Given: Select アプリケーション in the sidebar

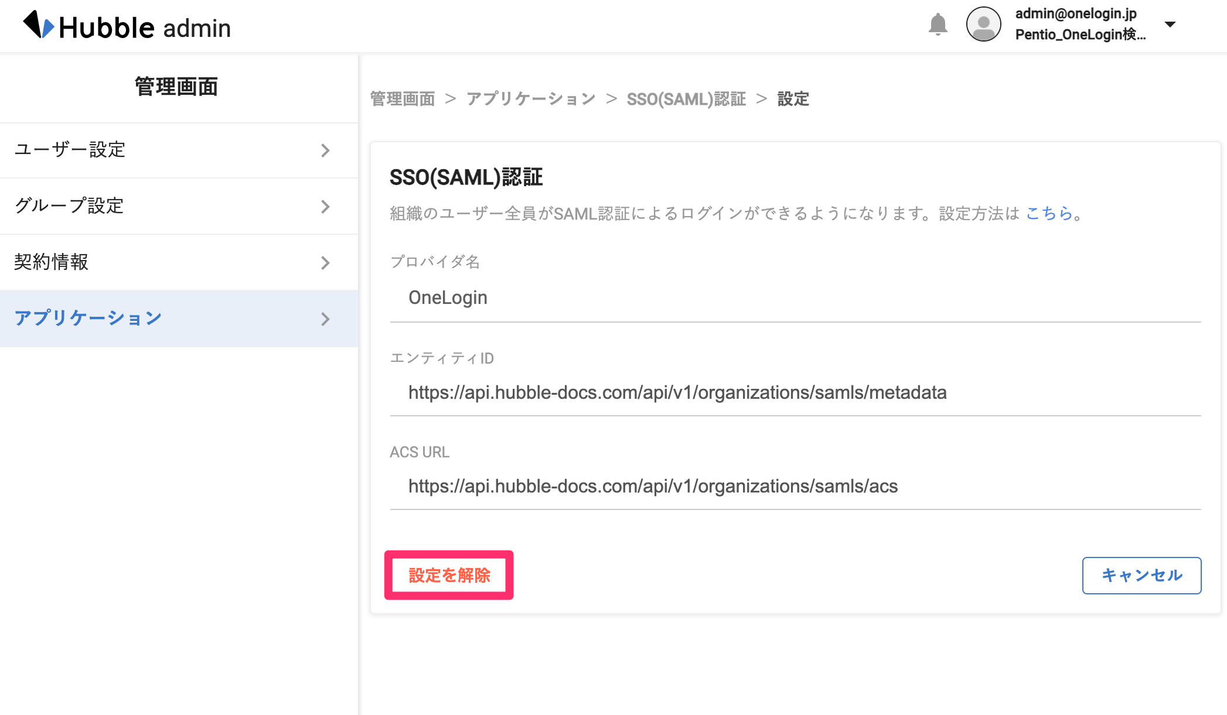Looking at the screenshot, I should [x=179, y=319].
